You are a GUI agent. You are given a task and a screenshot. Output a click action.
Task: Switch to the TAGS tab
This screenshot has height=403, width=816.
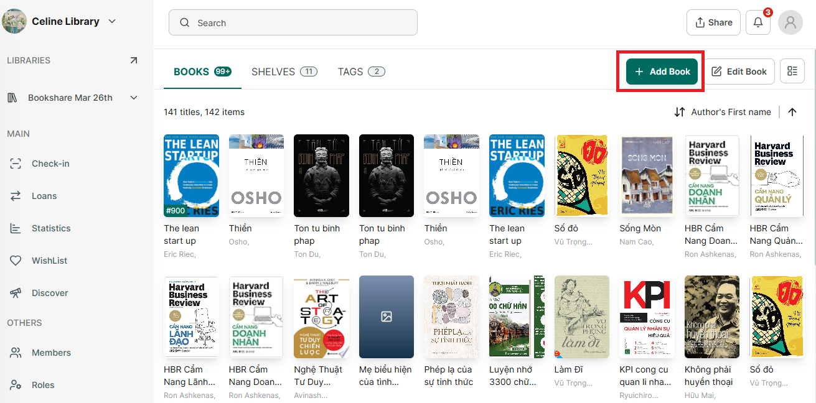[362, 72]
